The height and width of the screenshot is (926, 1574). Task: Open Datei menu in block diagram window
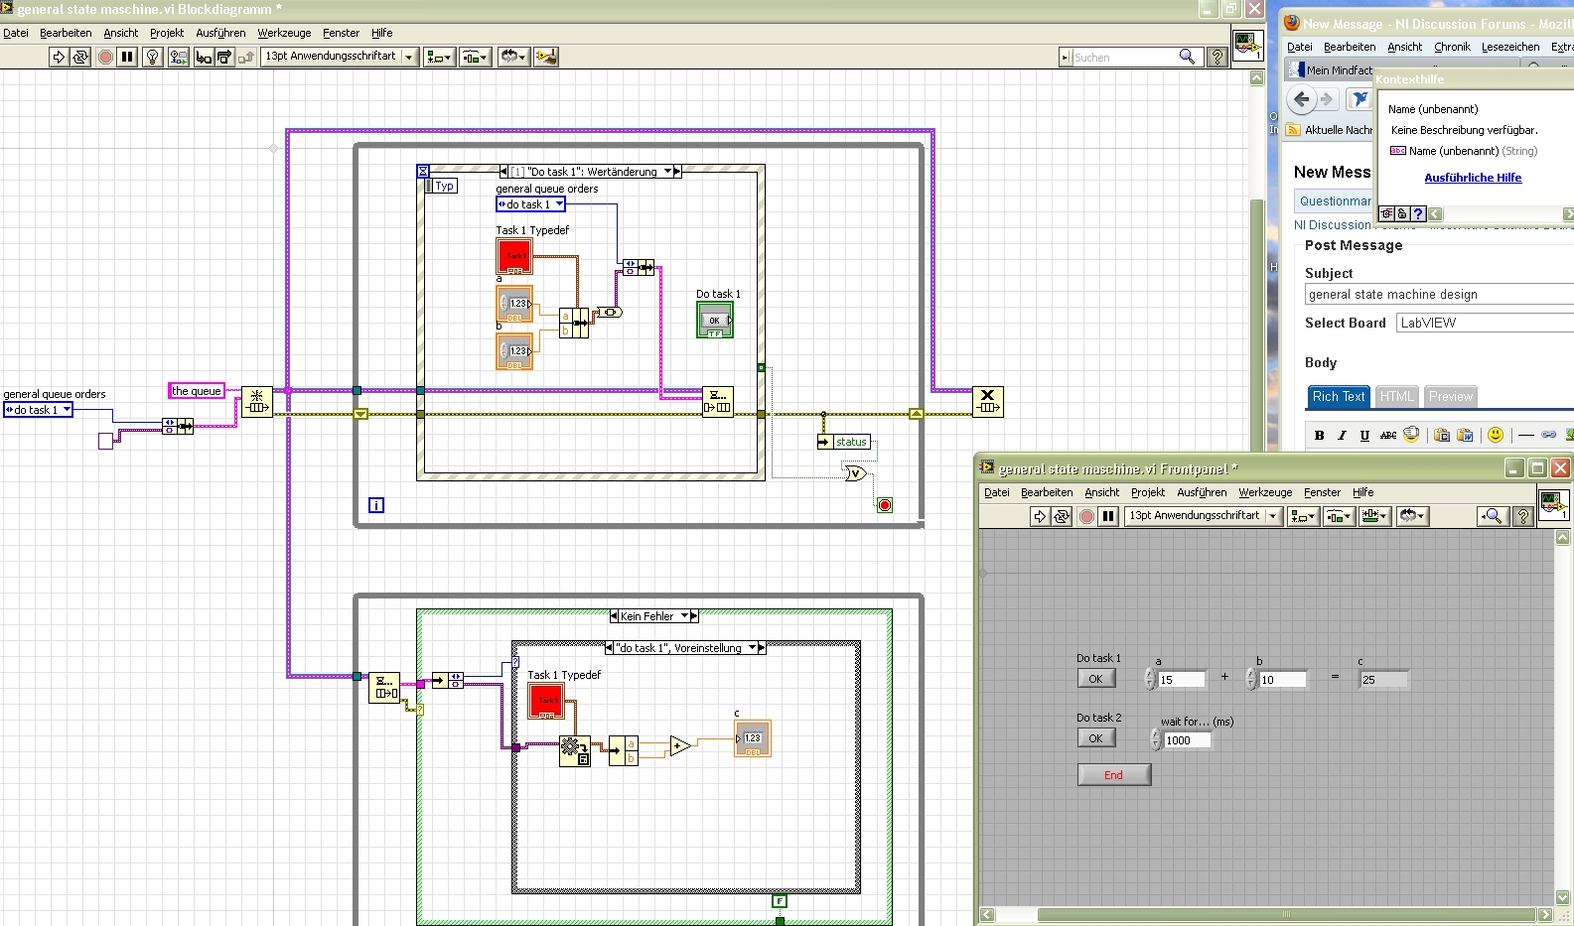click(x=16, y=33)
